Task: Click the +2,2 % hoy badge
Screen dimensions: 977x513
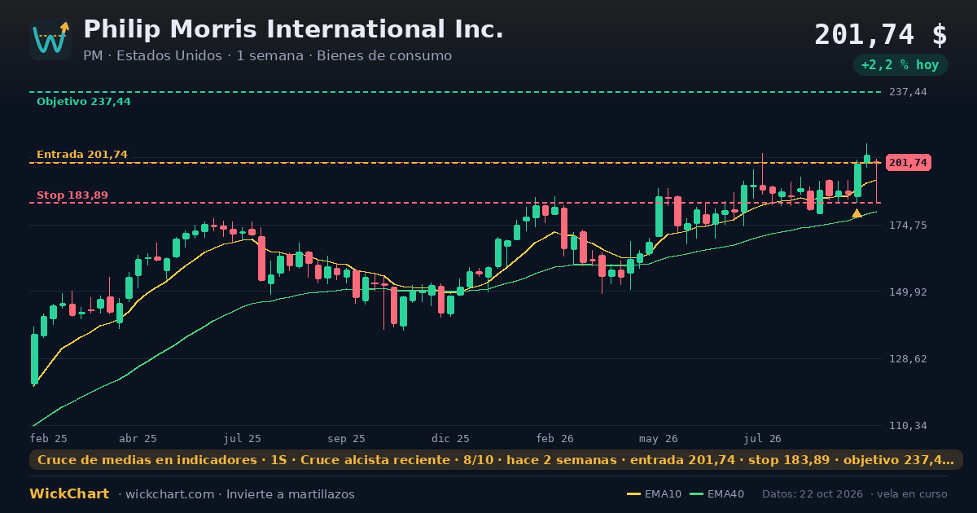Action: pyautogui.click(x=900, y=65)
